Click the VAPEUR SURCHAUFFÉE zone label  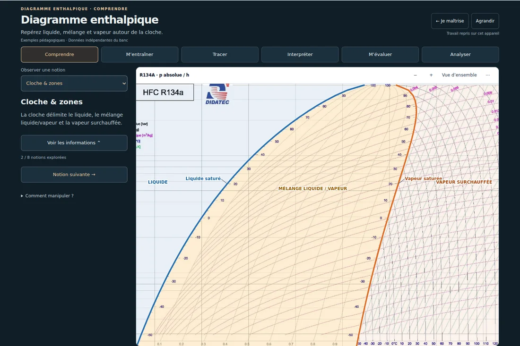click(464, 182)
